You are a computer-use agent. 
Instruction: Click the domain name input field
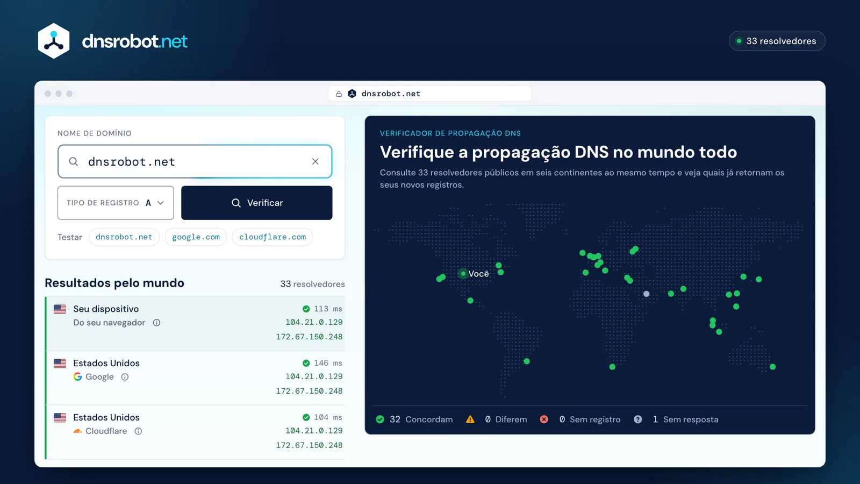pyautogui.click(x=195, y=161)
